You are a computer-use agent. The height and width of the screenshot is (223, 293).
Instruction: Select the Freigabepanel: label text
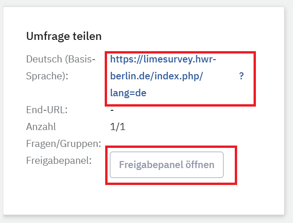[59, 160]
